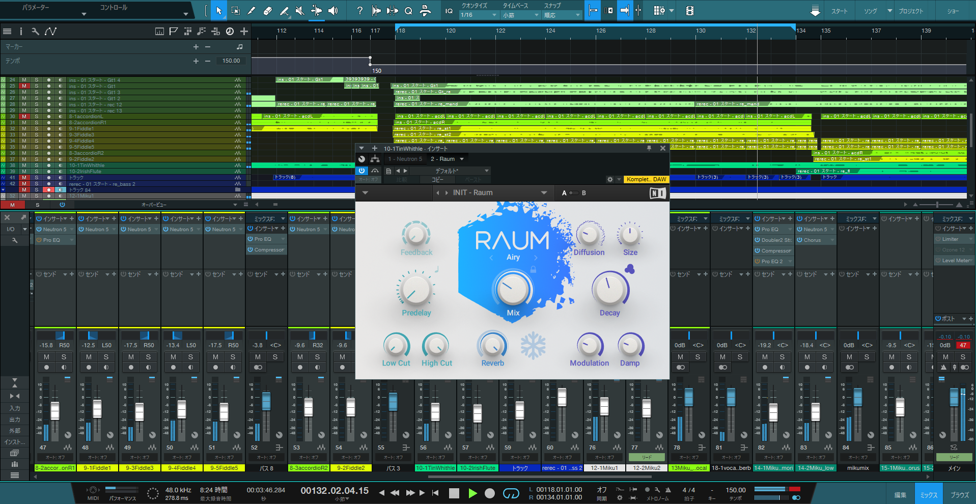
Task: Click the wrench icon in the track header
Action: (x=35, y=32)
